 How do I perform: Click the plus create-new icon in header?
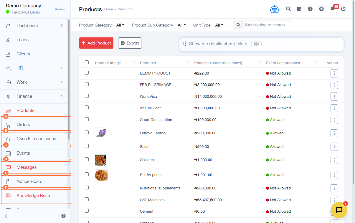(x=321, y=9)
